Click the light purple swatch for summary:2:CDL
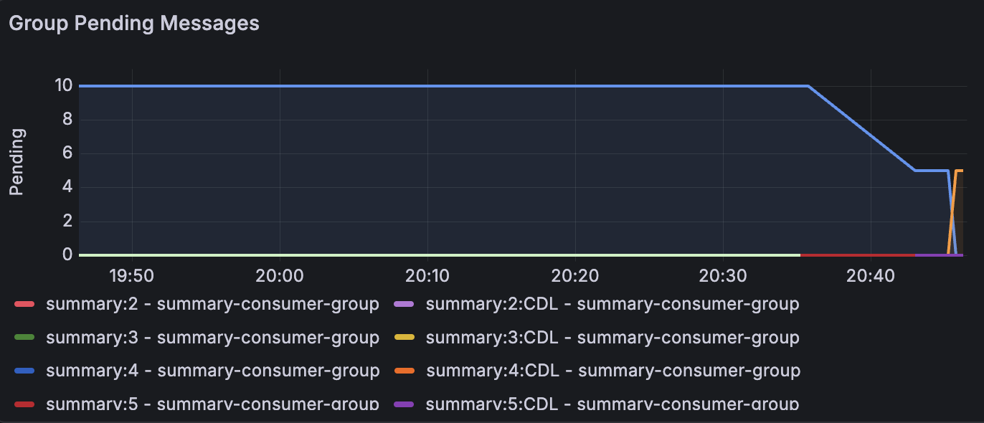984x423 pixels. coord(405,305)
